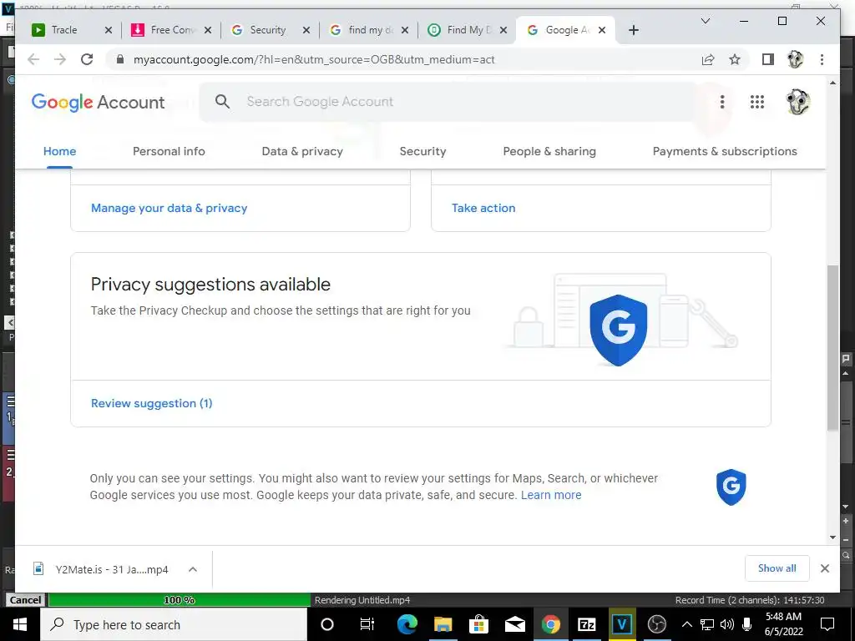Open the Google Account profile picture

coord(797,101)
